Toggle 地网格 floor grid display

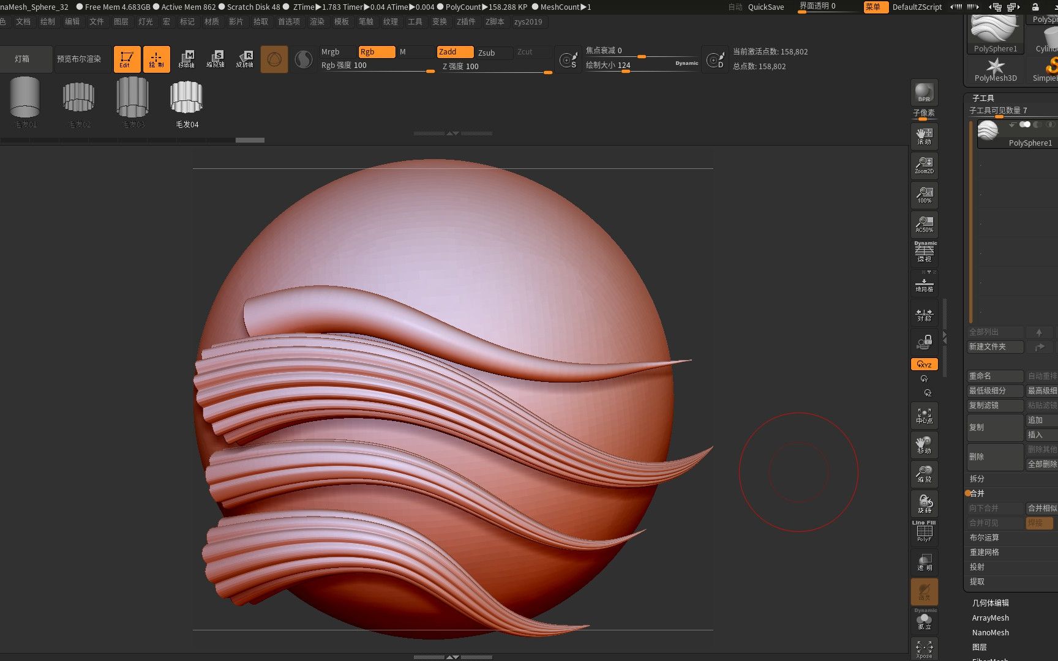pos(924,283)
